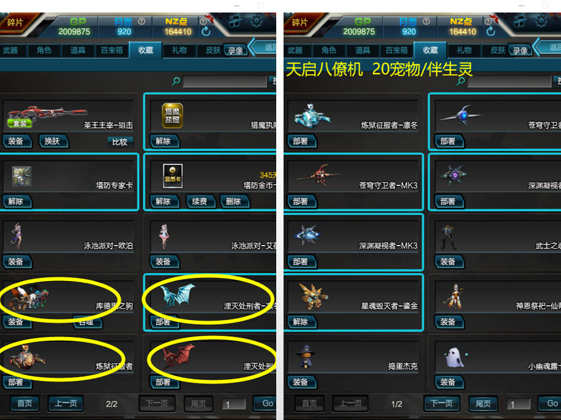
Task: Select the 塔防专家卡 item icon
Action: [21, 176]
